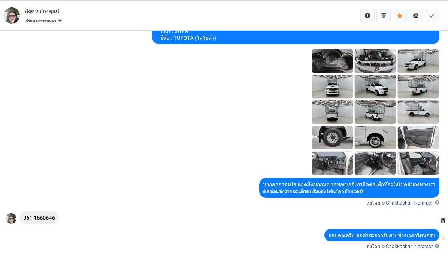Viewport: 448px width, 260px height.
Task: Select message starting with หากลูกค้าสนใจ
Action: point(349,188)
